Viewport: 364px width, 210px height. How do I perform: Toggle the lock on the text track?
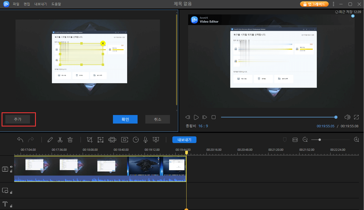pos(11,206)
